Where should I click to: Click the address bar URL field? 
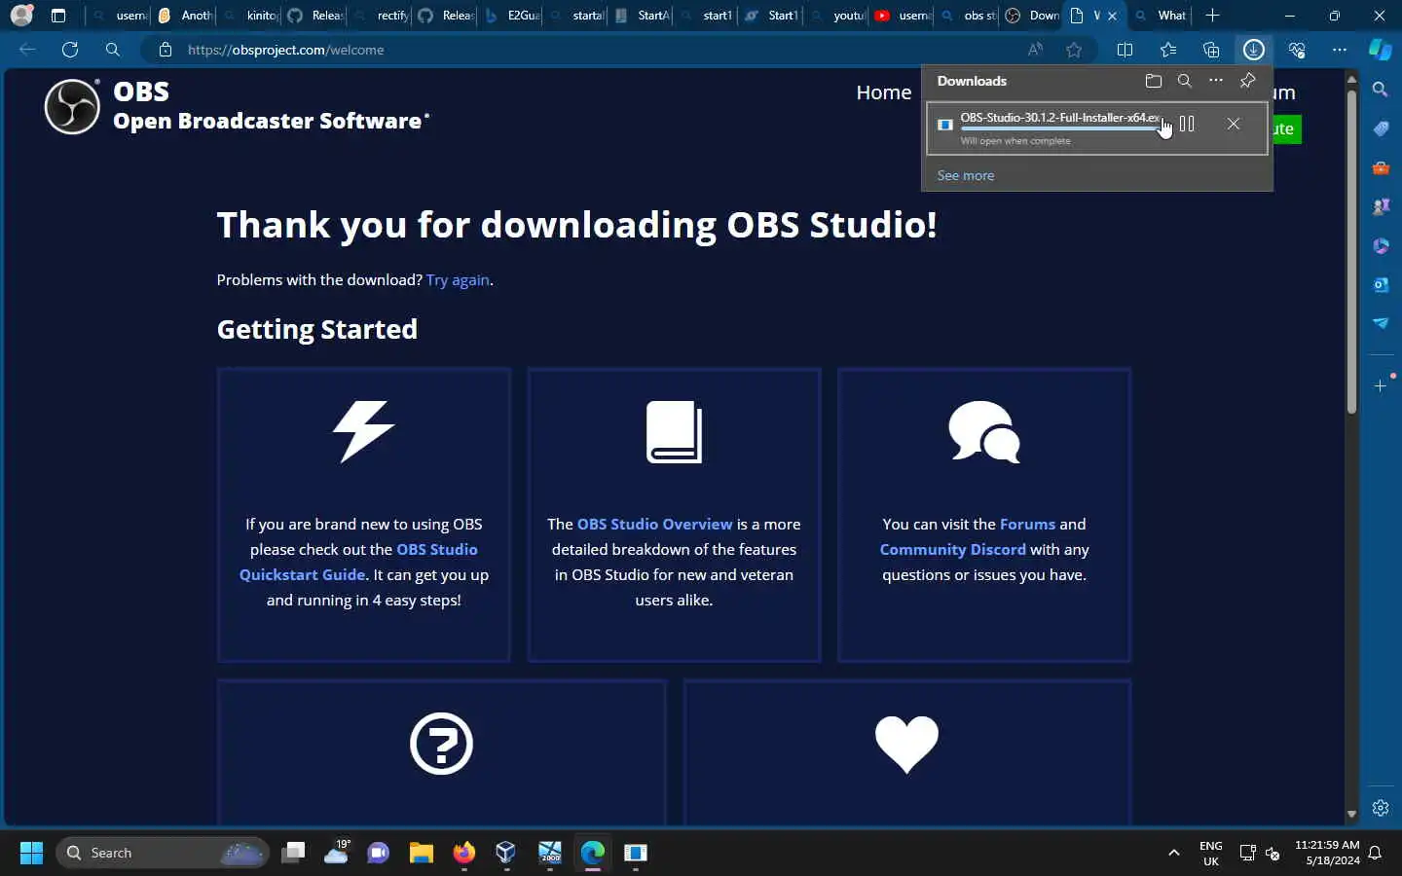pyautogui.click(x=584, y=50)
